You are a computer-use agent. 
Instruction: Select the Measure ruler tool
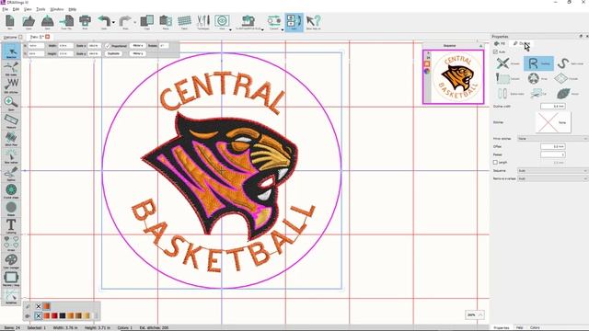click(11, 121)
